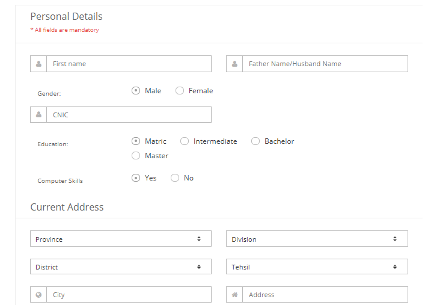Open the Province dropdown

(x=121, y=239)
